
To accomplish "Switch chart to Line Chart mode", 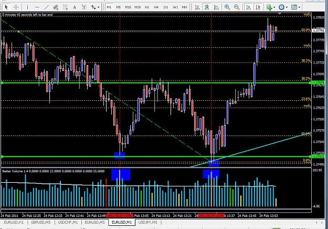I will click(216, 7).
